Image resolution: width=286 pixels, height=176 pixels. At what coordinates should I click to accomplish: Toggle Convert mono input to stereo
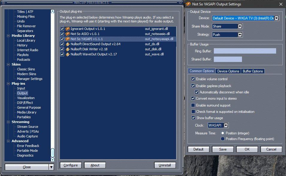[x=193, y=98]
